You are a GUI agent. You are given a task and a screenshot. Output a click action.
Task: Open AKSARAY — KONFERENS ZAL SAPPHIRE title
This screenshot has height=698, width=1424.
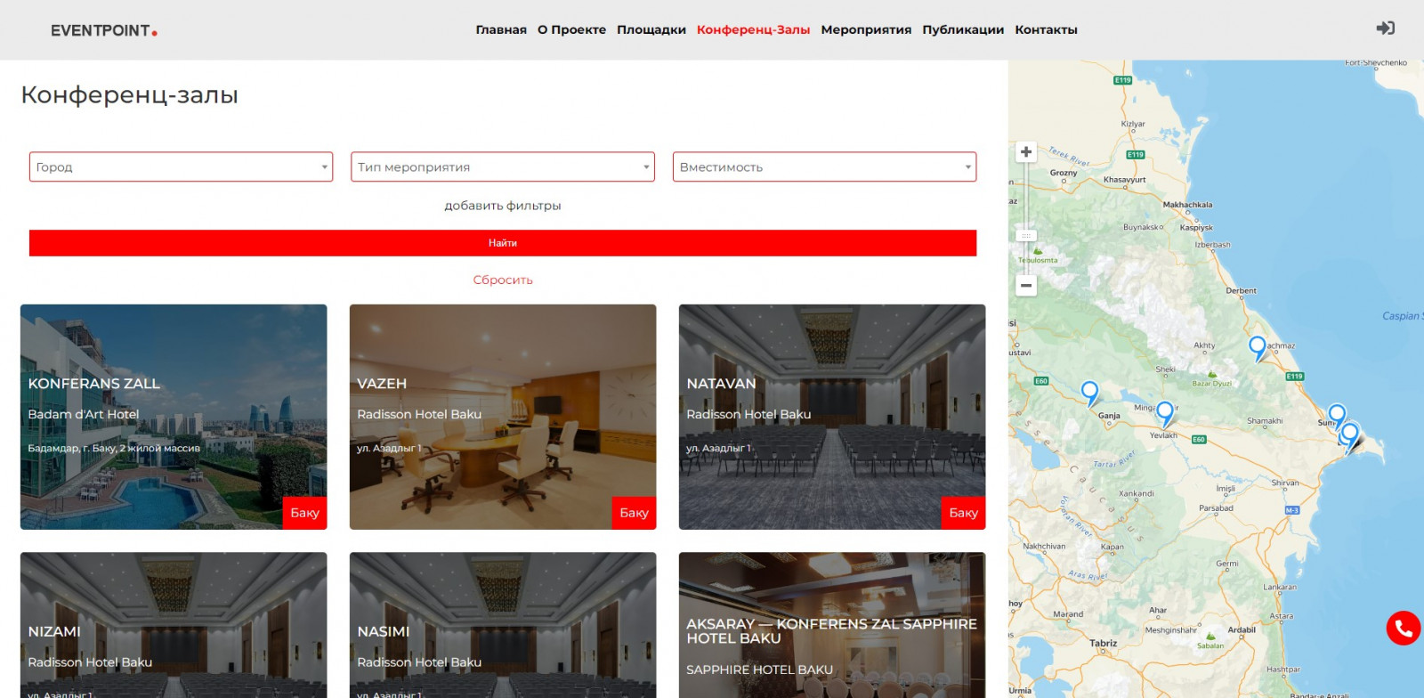(831, 631)
